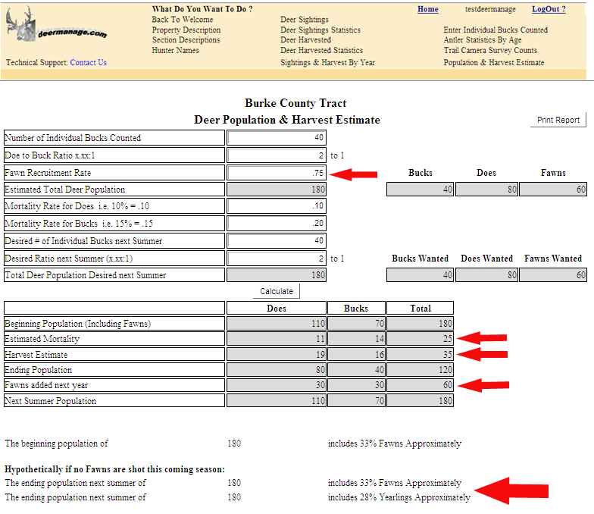The height and width of the screenshot is (514, 594).
Task: Click the Calculate button
Action: click(x=276, y=291)
